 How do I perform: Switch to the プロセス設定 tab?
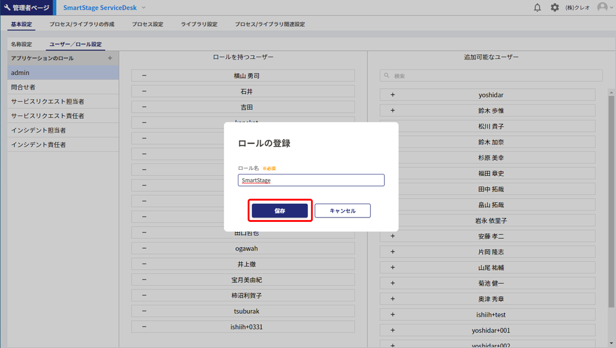[x=147, y=24]
